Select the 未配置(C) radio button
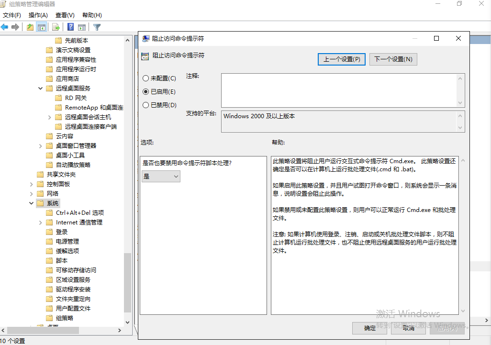The image size is (491, 345). [145, 78]
